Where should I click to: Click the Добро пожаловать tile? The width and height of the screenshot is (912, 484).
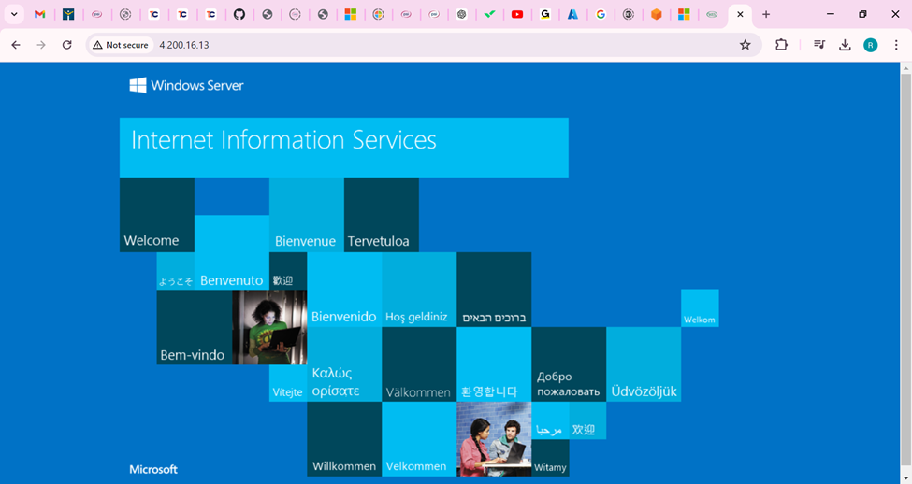pyautogui.click(x=569, y=364)
